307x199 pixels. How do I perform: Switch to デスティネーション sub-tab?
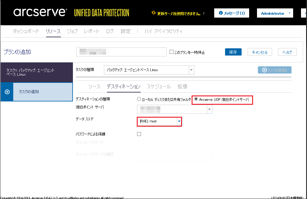[124, 86]
